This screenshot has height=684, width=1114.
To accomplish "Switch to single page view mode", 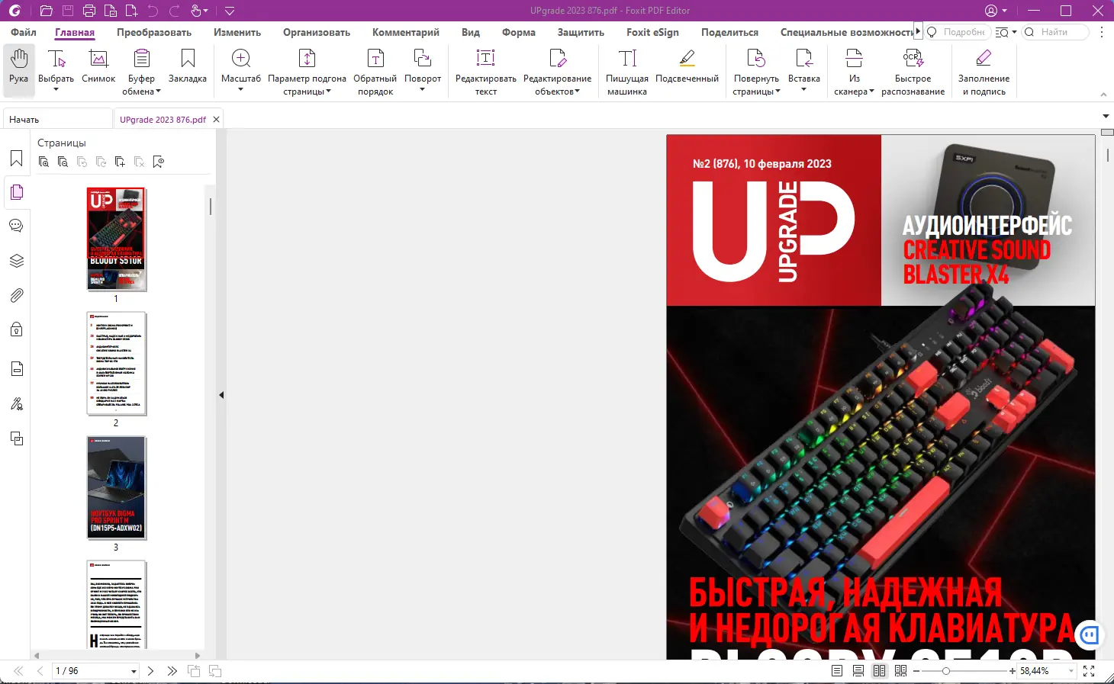I will 837,671.
